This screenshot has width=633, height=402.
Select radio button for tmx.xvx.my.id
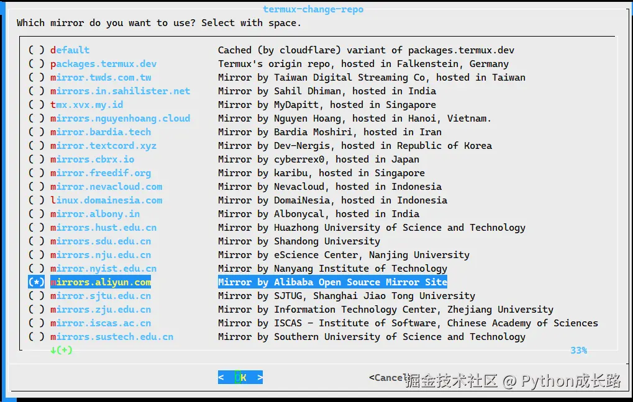tap(36, 105)
